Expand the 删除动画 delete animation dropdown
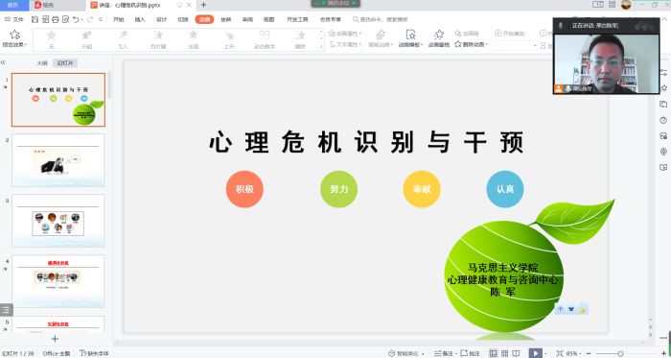The image size is (671, 358). point(487,44)
